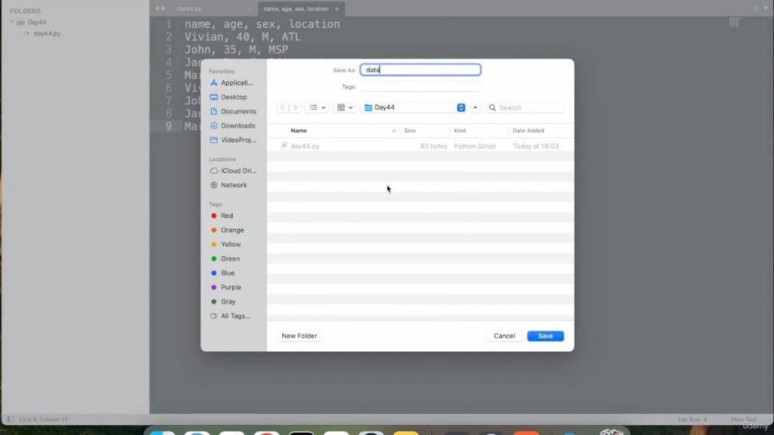Image resolution: width=774 pixels, height=435 pixels.
Task: Collapse the Day44 folder in sidebar
Action: click(12, 22)
